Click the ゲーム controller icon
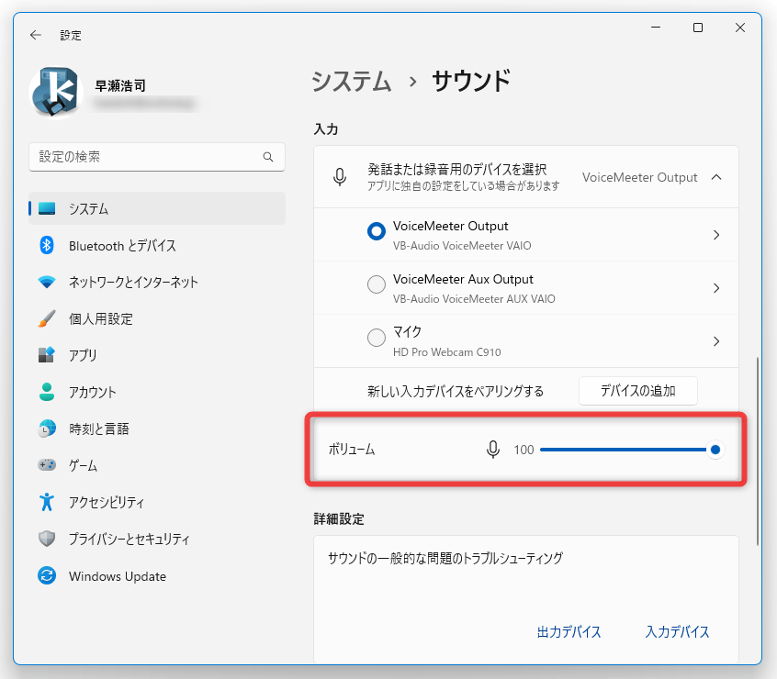The image size is (777, 679). click(x=47, y=465)
